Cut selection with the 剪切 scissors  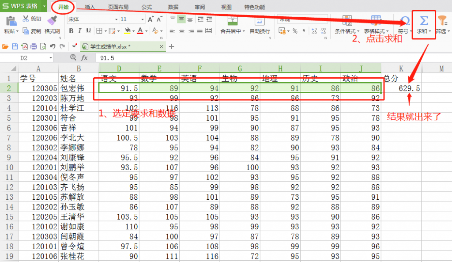pos(32,19)
